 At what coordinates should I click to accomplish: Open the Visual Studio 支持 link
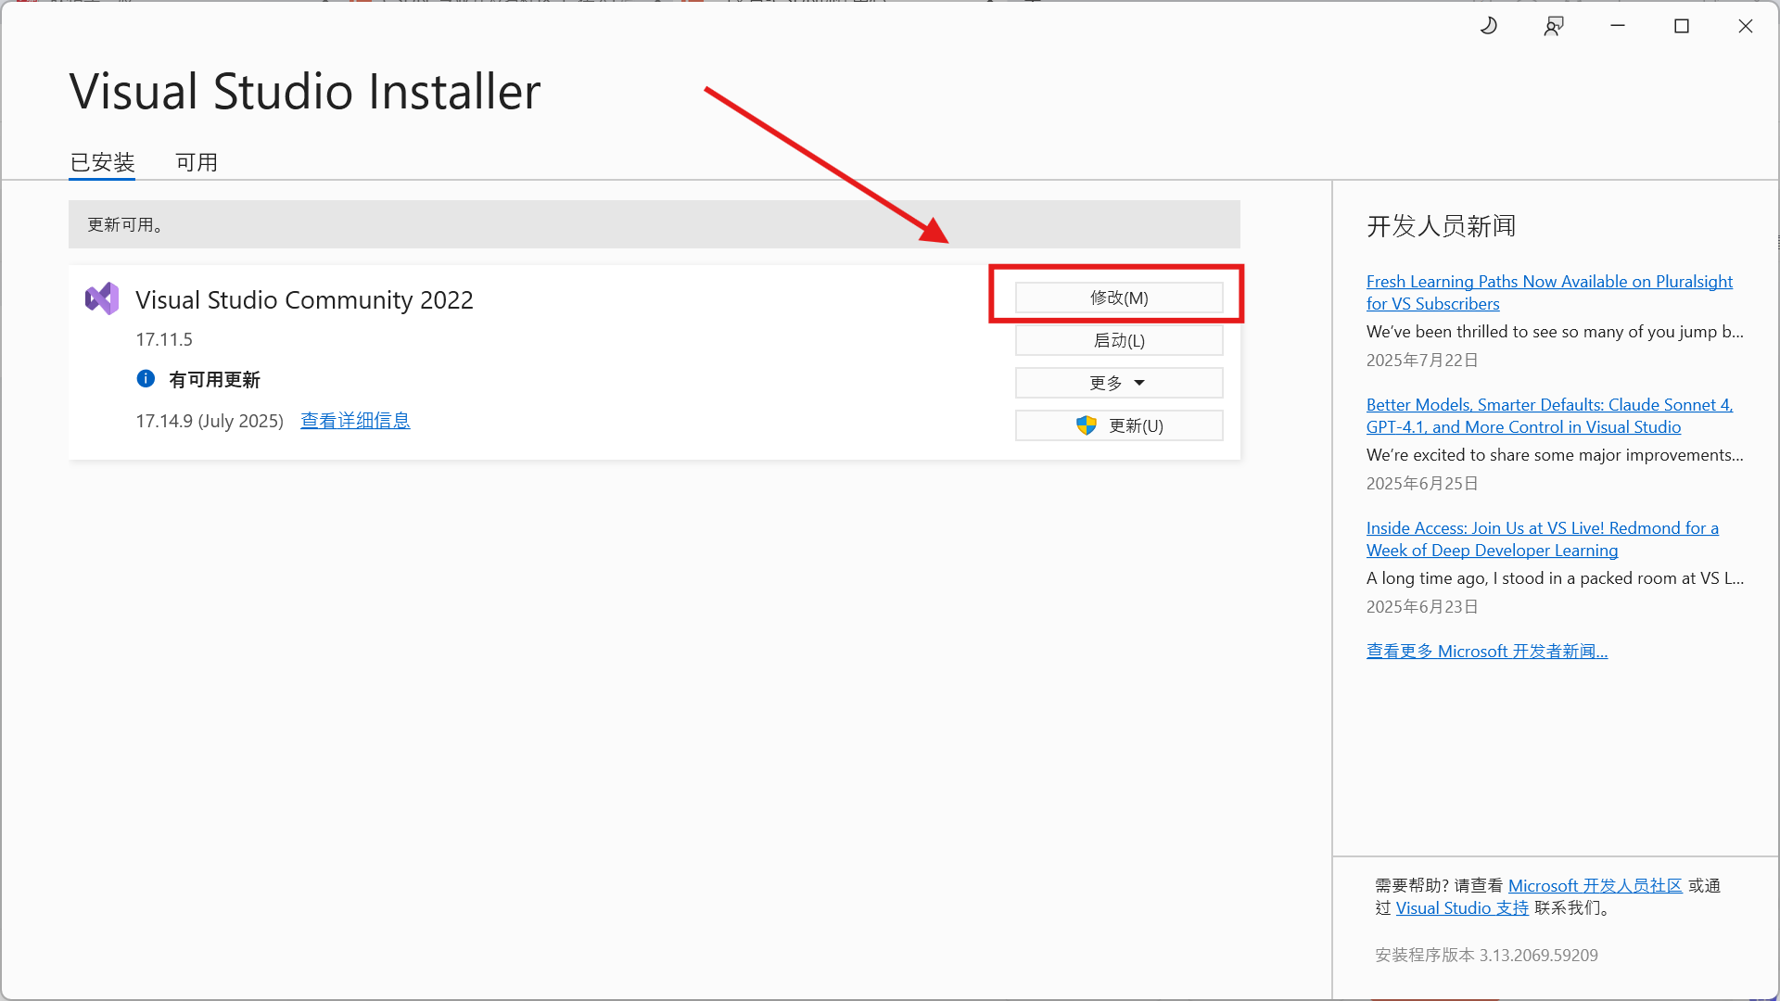coord(1462,908)
